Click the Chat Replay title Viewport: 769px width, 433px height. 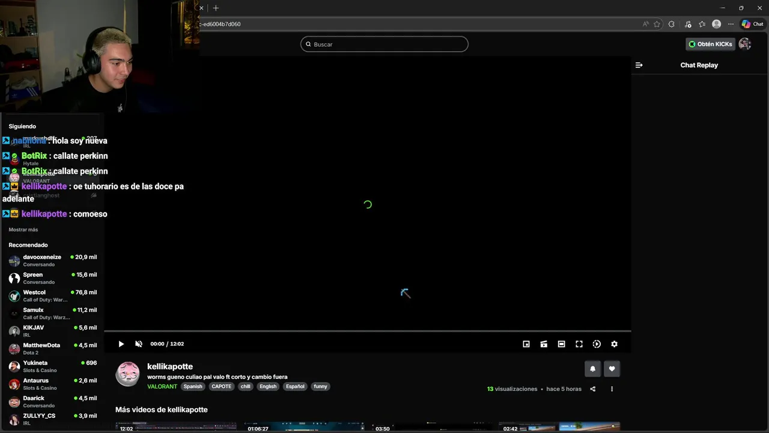pos(699,65)
